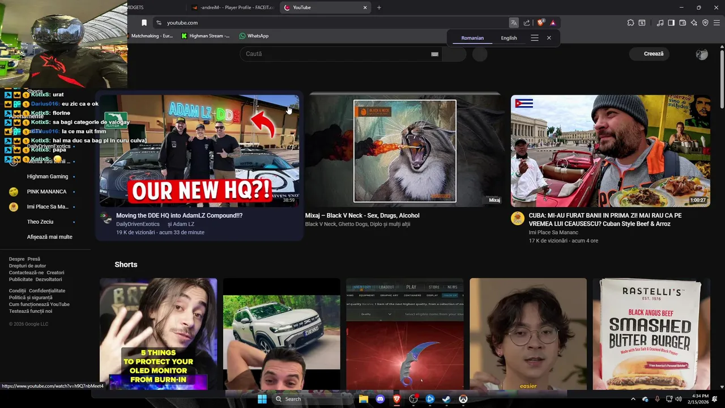Open the Brave Wallet icon

click(683, 23)
